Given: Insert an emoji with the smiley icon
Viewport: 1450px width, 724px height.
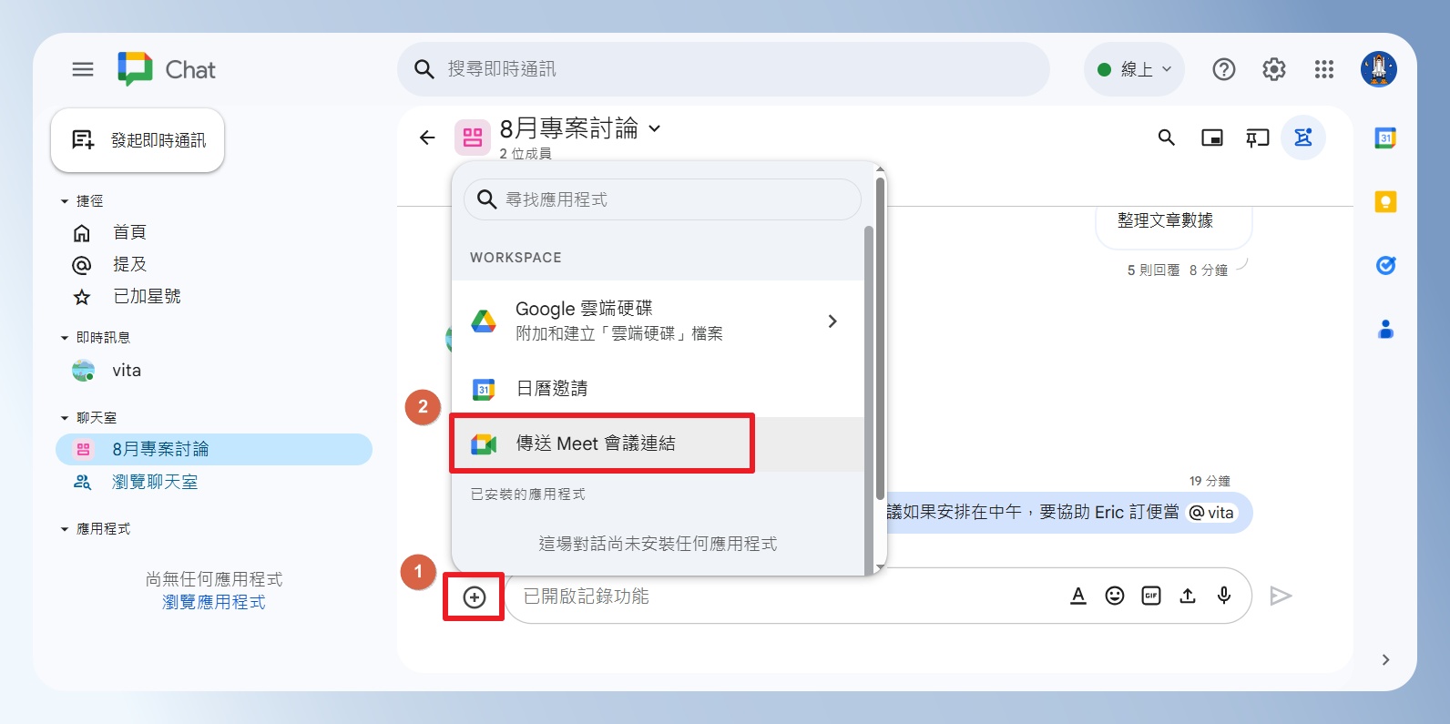Looking at the screenshot, I should [x=1115, y=596].
